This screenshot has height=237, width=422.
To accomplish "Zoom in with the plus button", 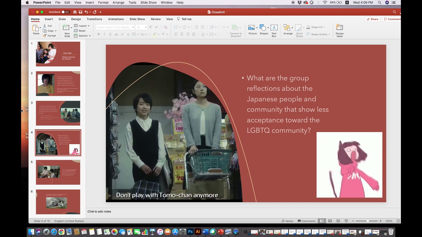I will coord(380,221).
